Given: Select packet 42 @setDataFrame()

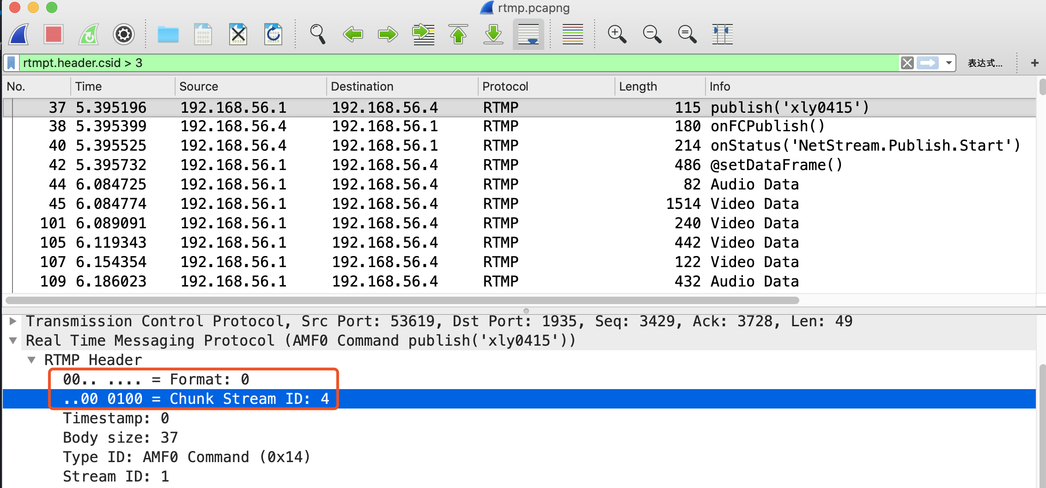Looking at the screenshot, I should (x=519, y=165).
